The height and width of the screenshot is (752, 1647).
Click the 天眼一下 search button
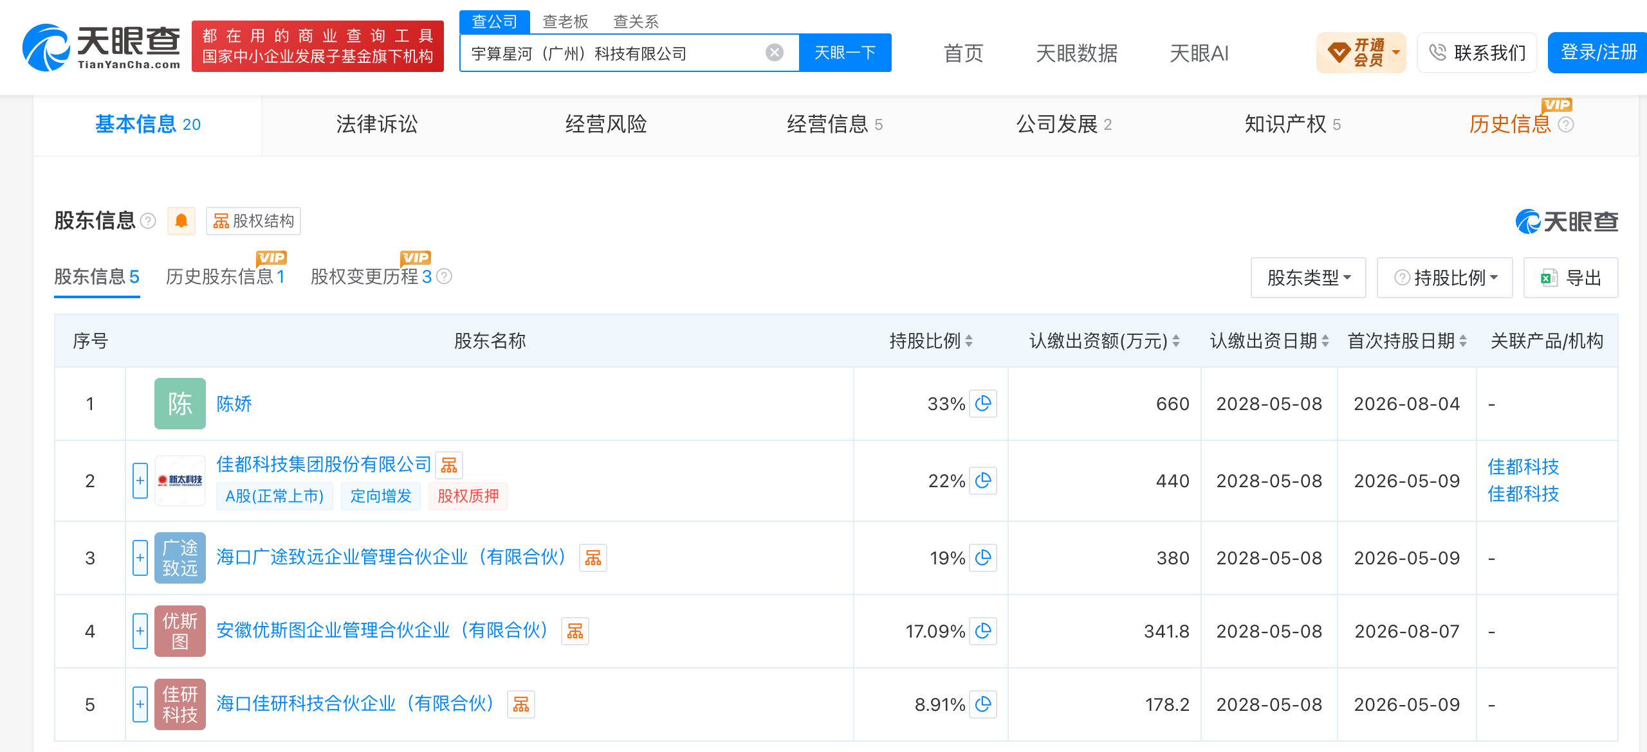pos(845,53)
